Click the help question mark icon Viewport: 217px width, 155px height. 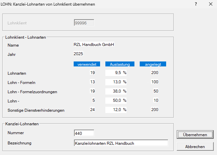click(196, 4)
